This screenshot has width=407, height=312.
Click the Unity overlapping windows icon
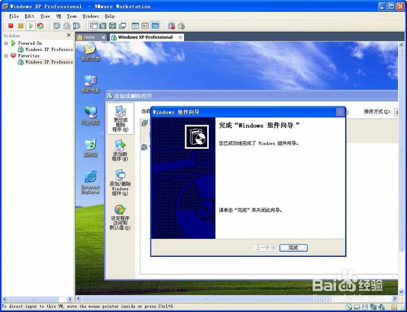pyautogui.click(x=122, y=26)
